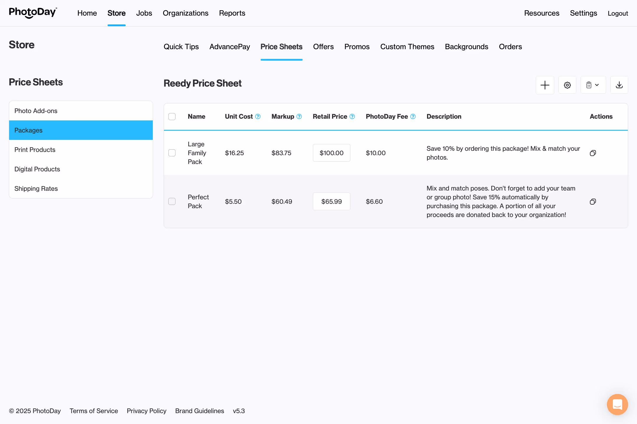The height and width of the screenshot is (424, 637).
Task: Click the $5.50 unit cost value
Action: (233, 201)
